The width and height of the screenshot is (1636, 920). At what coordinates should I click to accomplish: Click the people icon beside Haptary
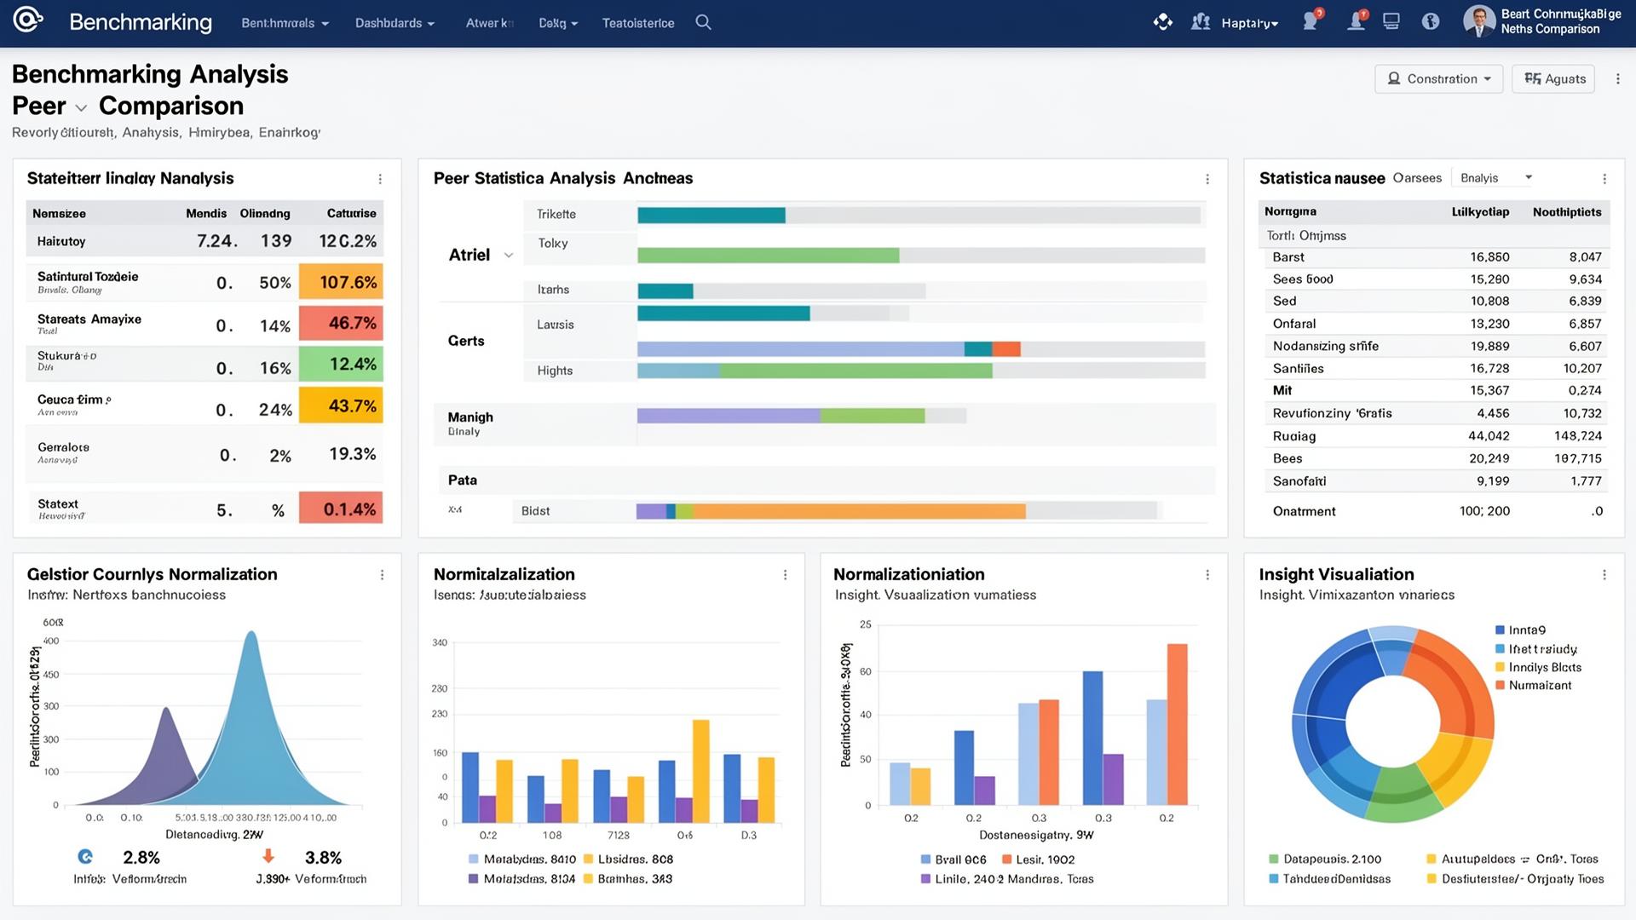click(1201, 22)
